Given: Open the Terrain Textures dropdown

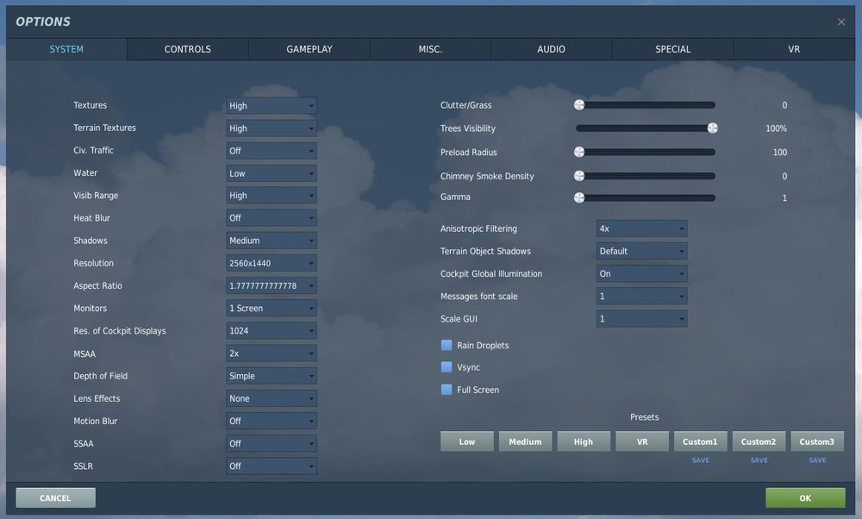Looking at the screenshot, I should click(271, 128).
